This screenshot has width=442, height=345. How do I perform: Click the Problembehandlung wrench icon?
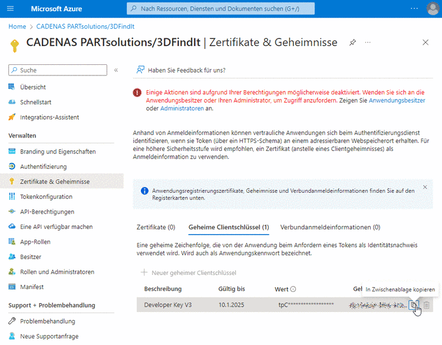(x=12, y=321)
